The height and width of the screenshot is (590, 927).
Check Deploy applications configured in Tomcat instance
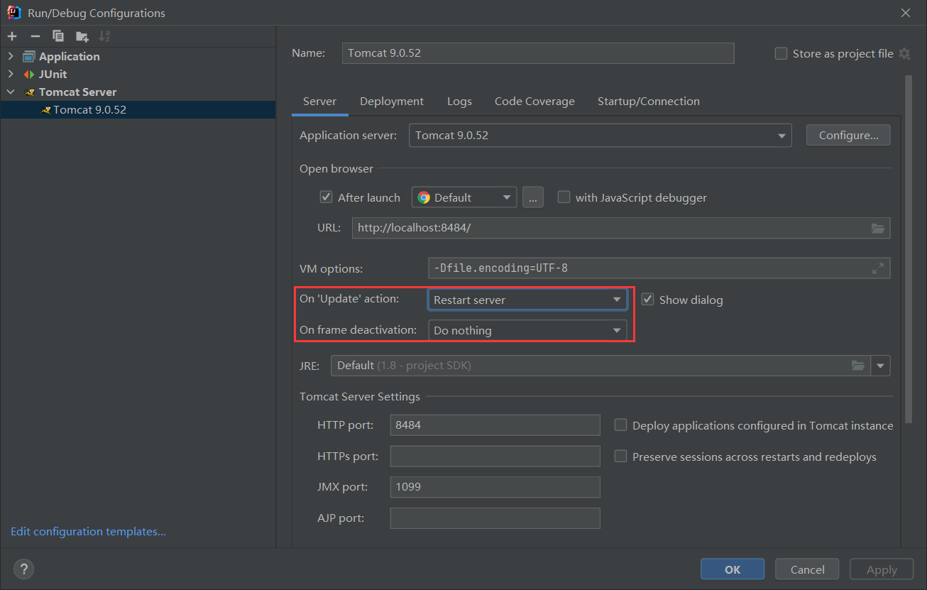(x=620, y=425)
